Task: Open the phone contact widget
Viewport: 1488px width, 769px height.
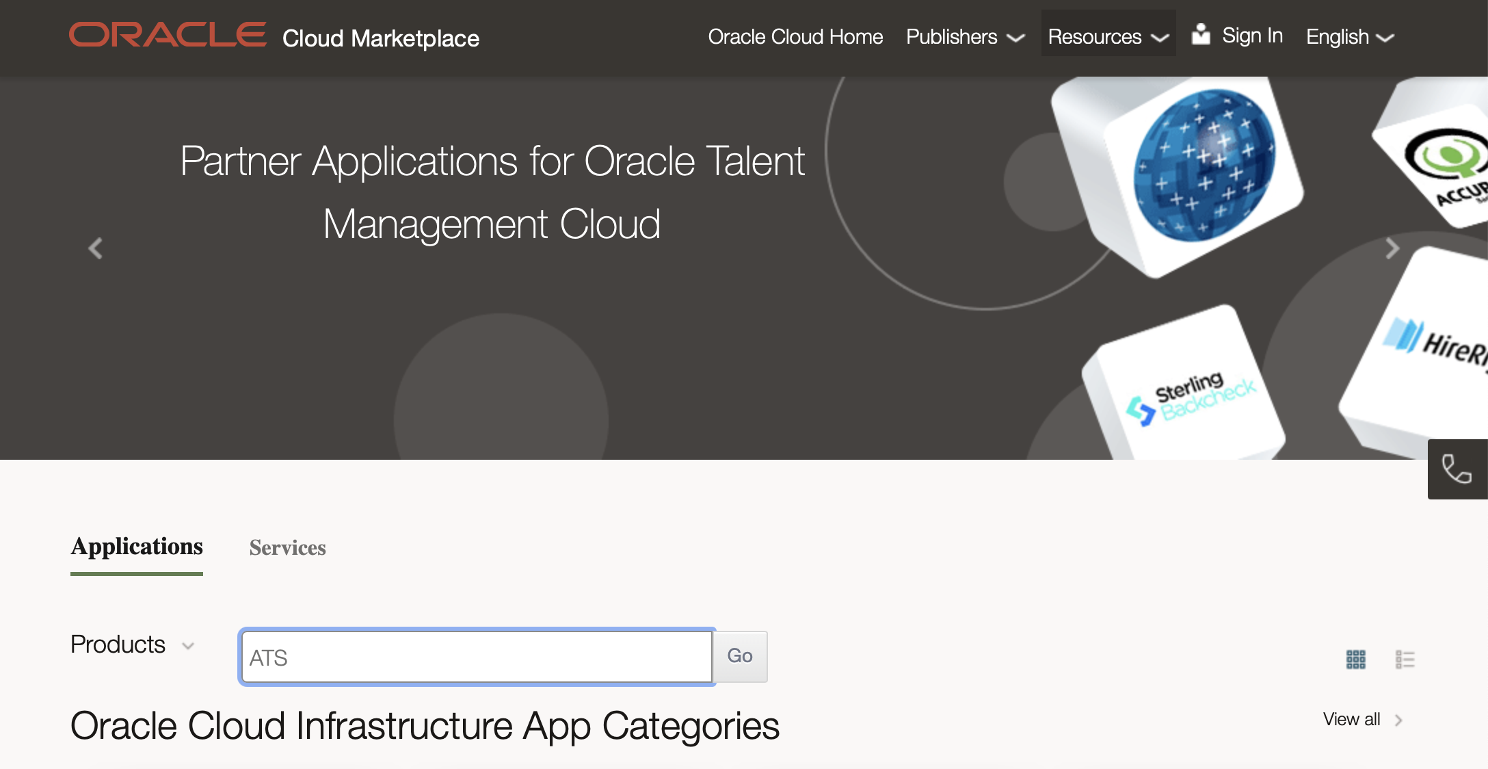Action: click(x=1457, y=469)
